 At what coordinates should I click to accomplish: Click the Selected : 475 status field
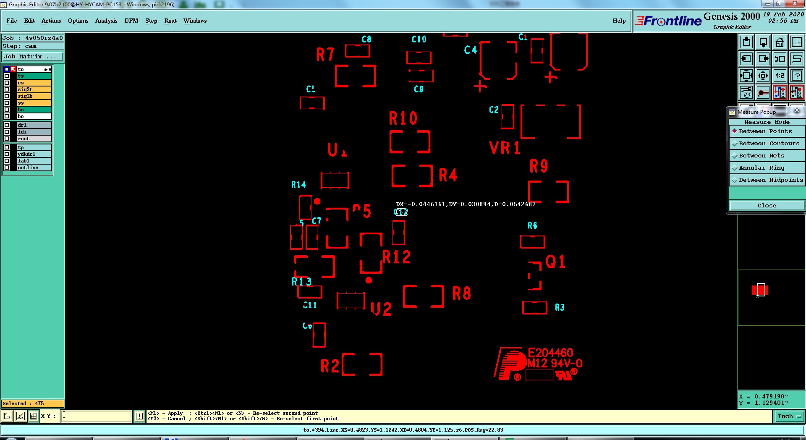[x=33, y=403]
